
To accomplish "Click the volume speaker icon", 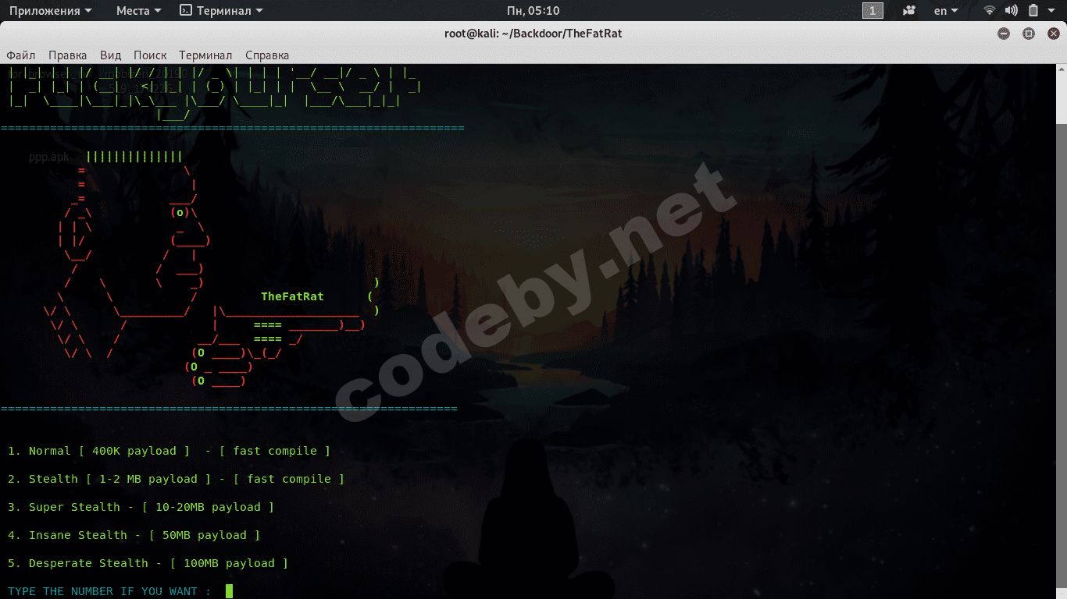I will [x=1012, y=11].
